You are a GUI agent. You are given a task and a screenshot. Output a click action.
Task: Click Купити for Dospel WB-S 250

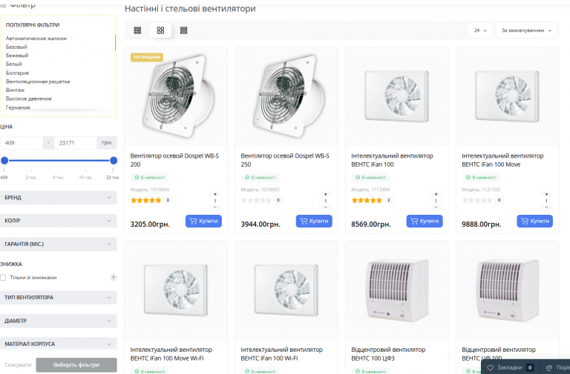pyautogui.click(x=314, y=221)
